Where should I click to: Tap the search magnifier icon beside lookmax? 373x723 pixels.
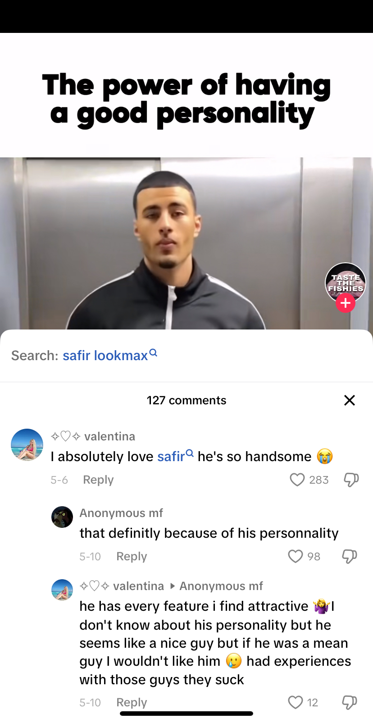(153, 352)
